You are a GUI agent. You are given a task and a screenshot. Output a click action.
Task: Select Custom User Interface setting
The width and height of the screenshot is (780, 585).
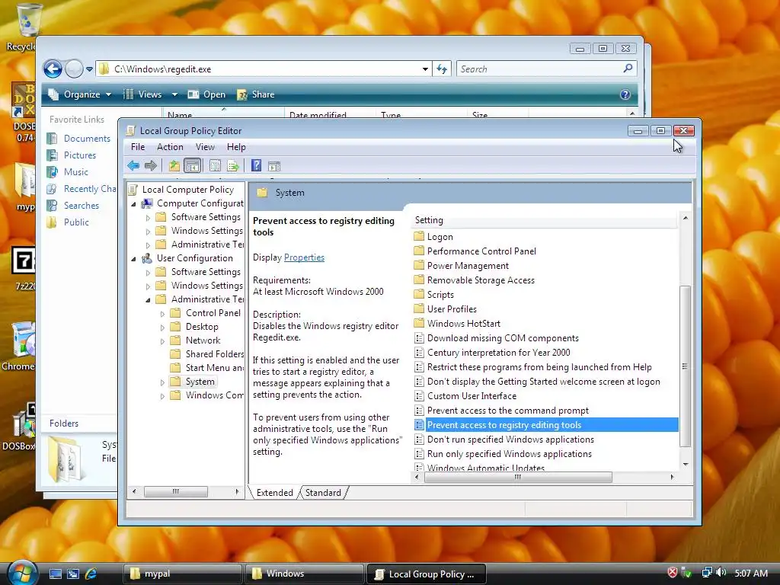pyautogui.click(x=472, y=396)
